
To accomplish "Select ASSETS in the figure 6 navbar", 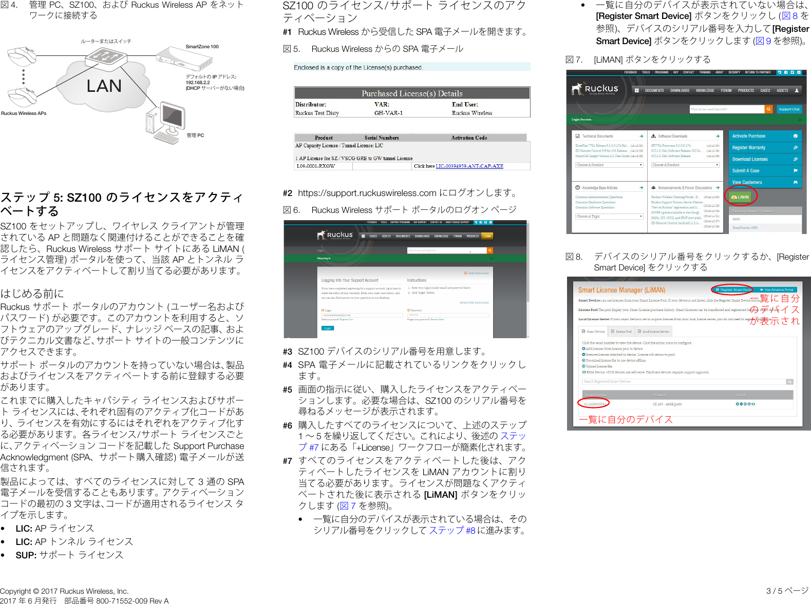I will click(386, 236).
